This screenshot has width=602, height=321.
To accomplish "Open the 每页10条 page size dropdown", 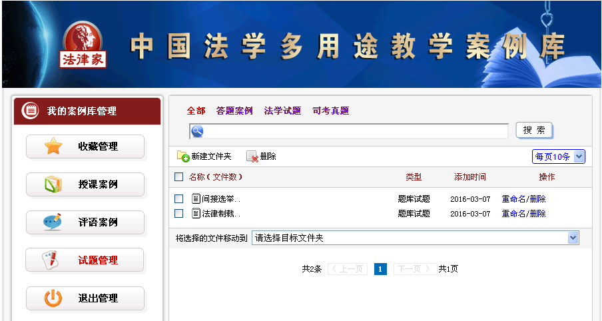I will click(x=558, y=157).
